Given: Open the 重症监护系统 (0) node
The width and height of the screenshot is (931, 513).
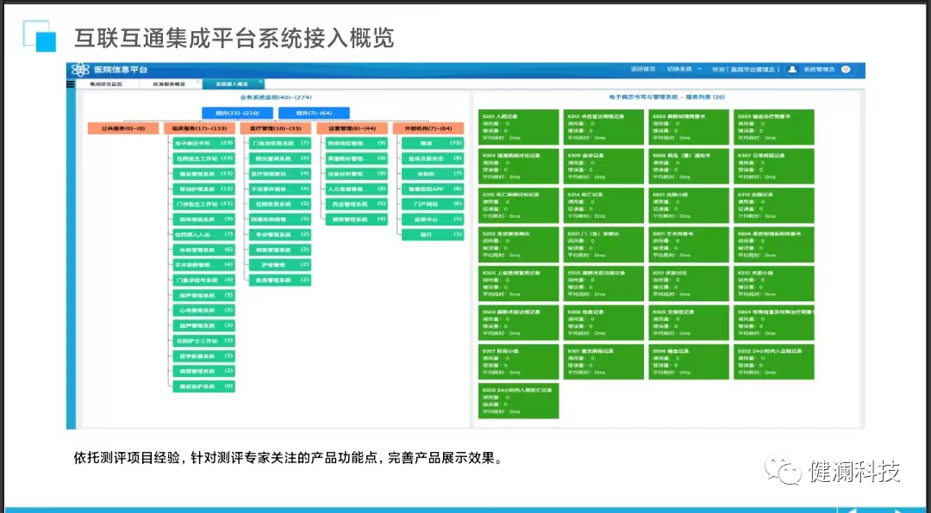Looking at the screenshot, I should [x=203, y=386].
